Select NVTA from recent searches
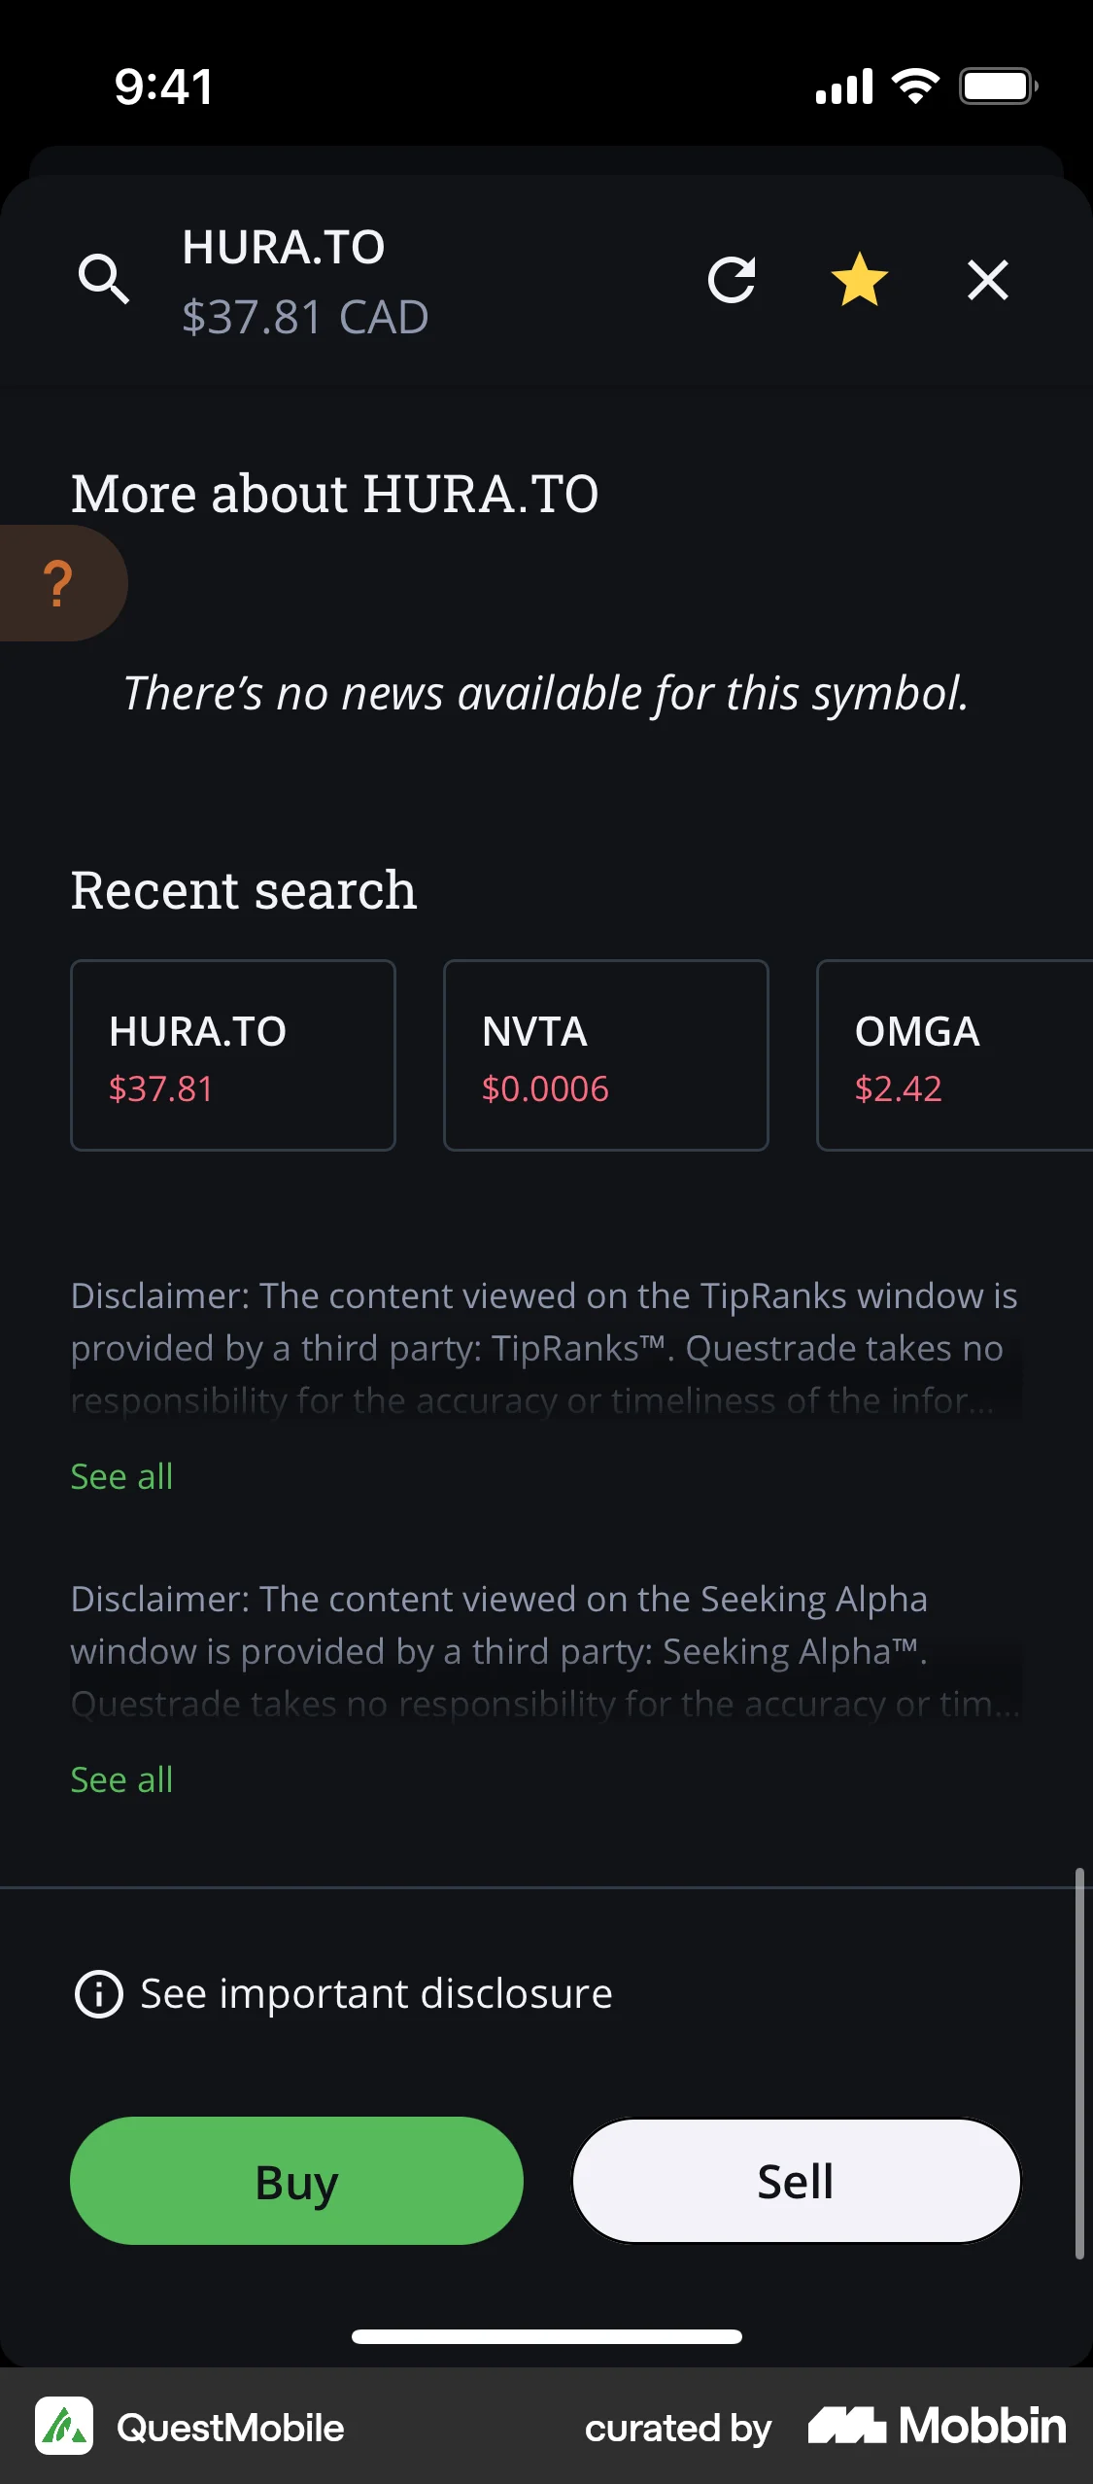 (606, 1054)
